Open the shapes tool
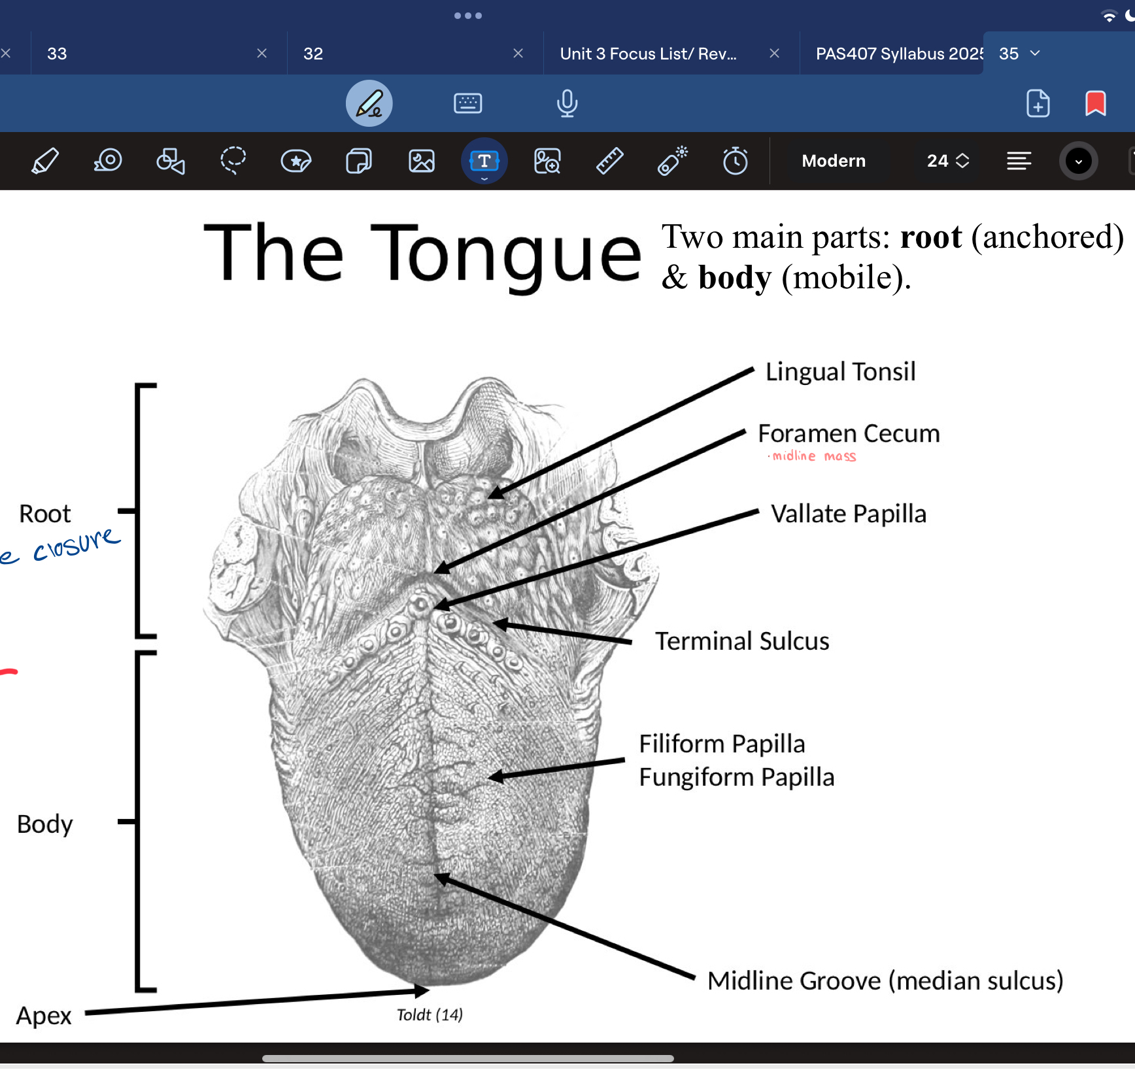 pyautogui.click(x=171, y=161)
